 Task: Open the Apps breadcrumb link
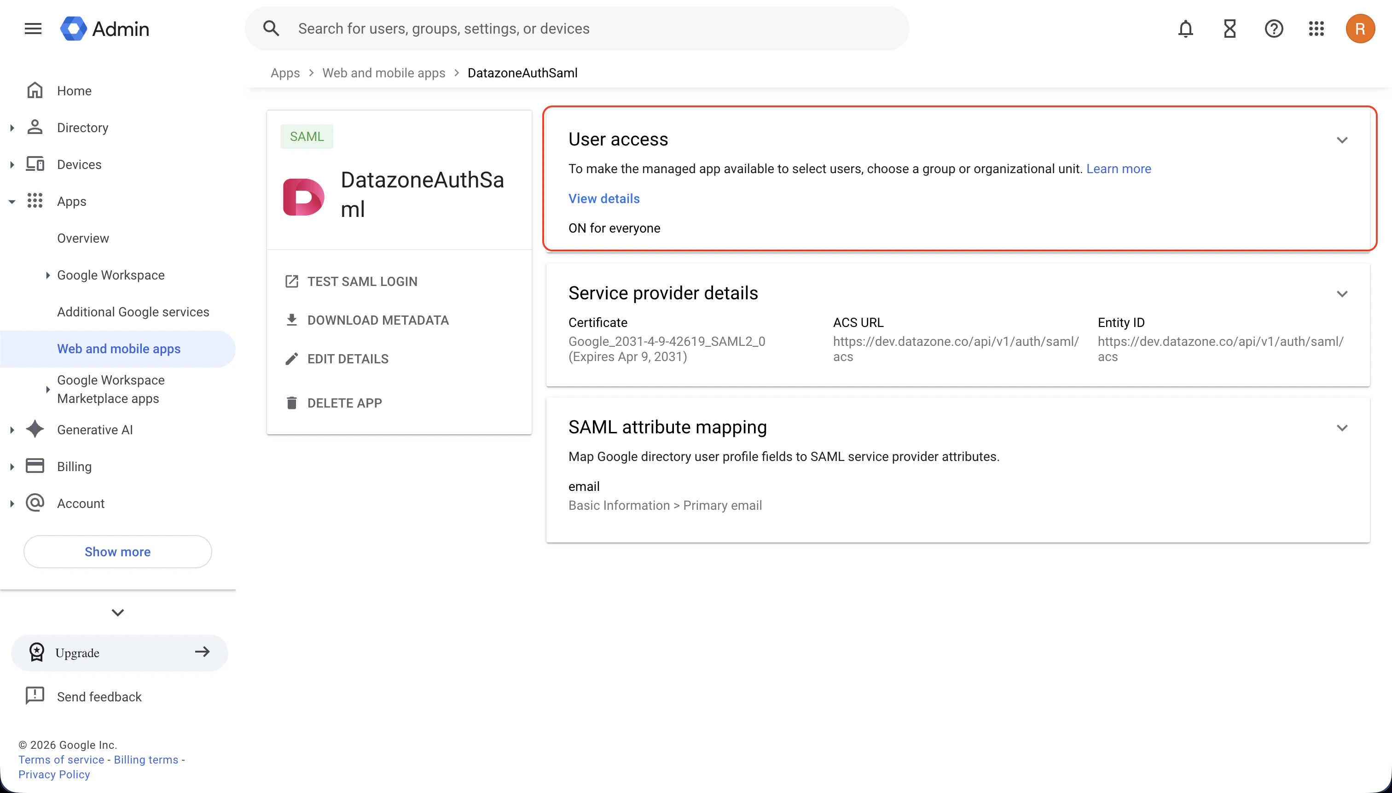285,72
